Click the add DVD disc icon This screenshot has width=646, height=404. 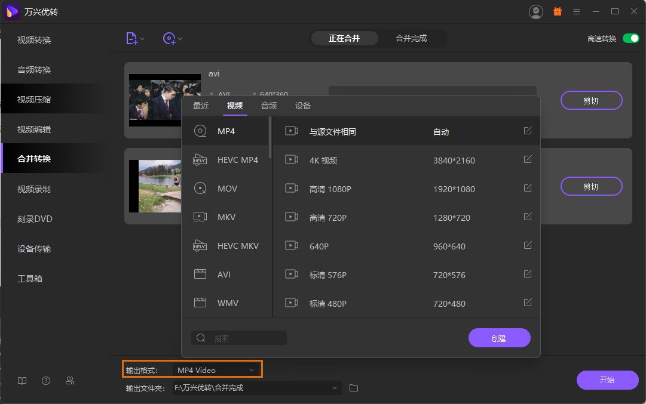point(169,38)
